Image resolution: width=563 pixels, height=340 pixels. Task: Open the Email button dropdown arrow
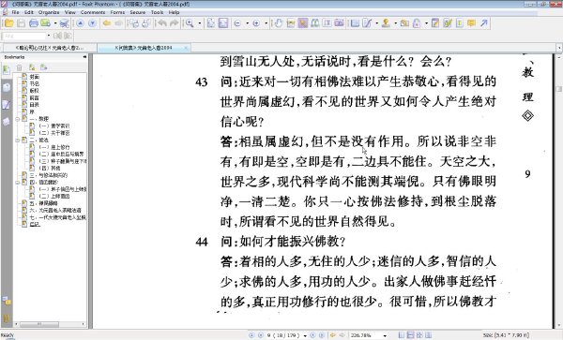[x=55, y=23]
